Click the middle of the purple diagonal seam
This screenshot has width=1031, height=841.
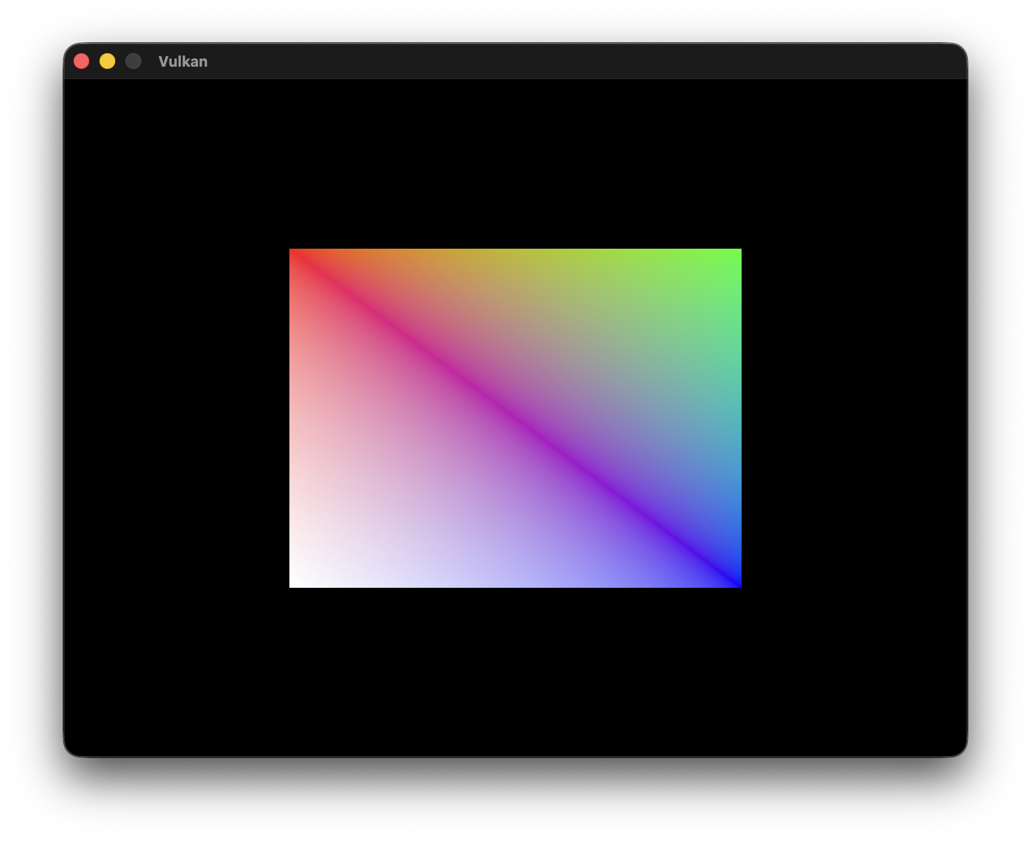(515, 418)
